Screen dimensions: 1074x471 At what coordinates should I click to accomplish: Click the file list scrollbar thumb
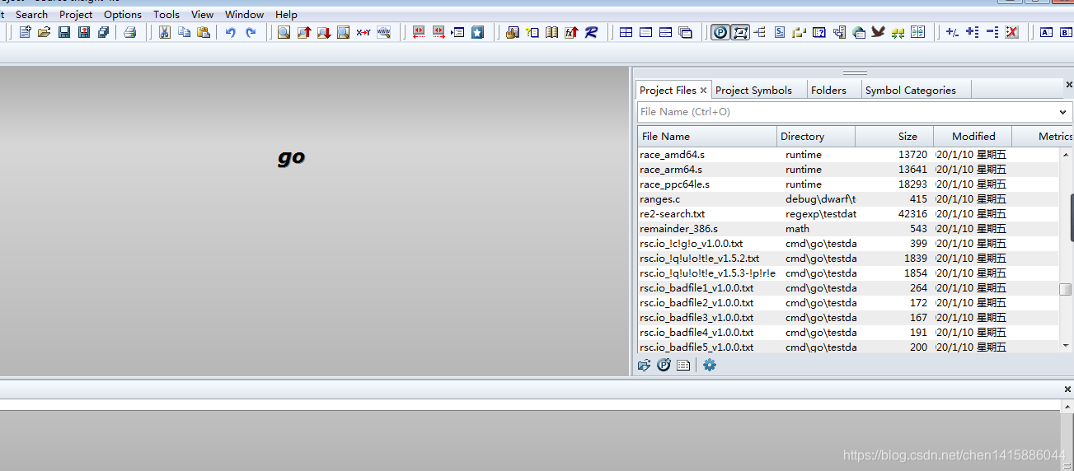[x=1066, y=290]
